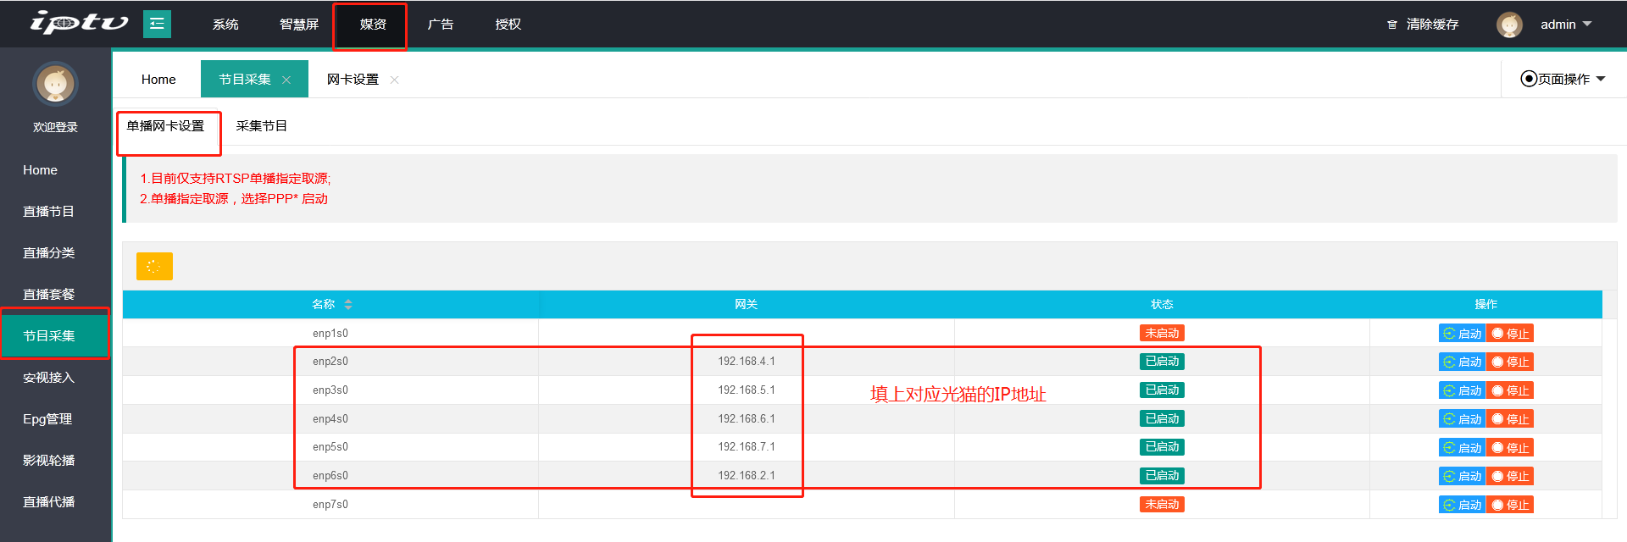Open the 媒资 top menu
This screenshot has height=542, width=1627.
(372, 25)
